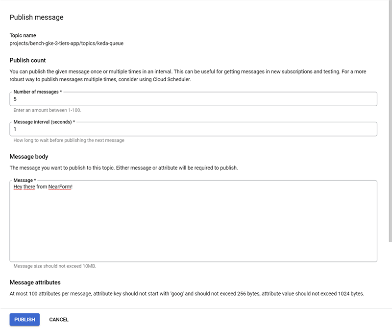Click the 'Message interval (seconds) *' label
The width and height of the screenshot is (392, 329).
(x=44, y=122)
